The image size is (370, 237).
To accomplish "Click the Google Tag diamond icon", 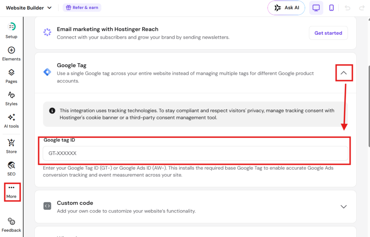I will pos(47,72).
